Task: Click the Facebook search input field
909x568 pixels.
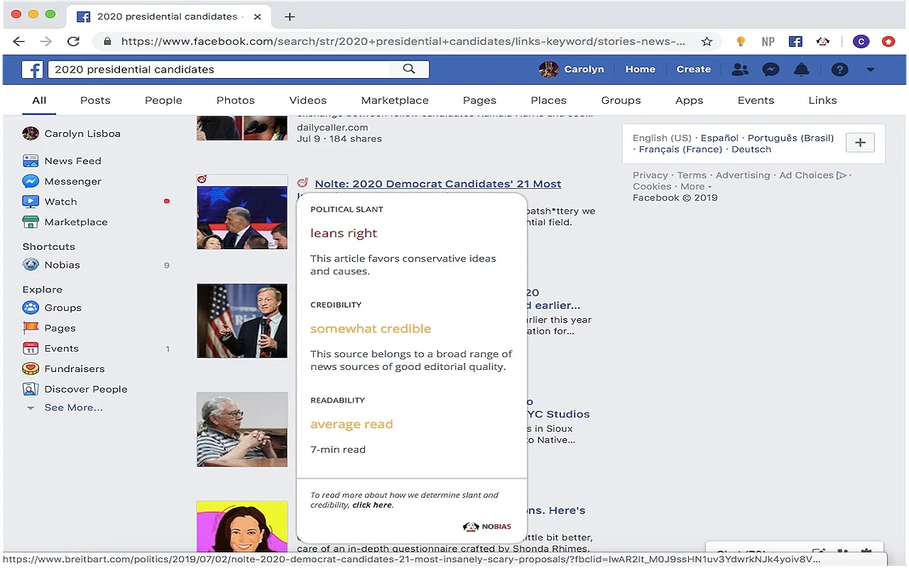Action: [x=219, y=69]
